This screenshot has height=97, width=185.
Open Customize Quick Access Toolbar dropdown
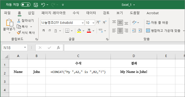[63, 5]
